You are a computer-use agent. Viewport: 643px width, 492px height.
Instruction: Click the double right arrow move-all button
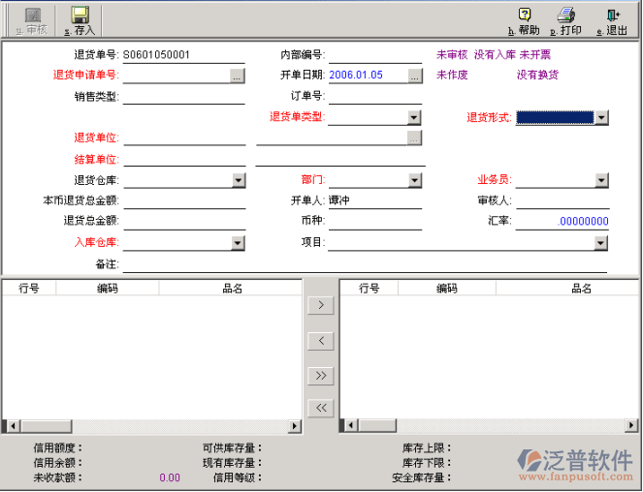pyautogui.click(x=320, y=375)
